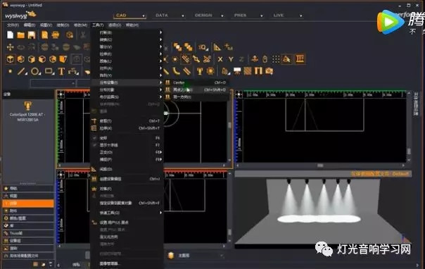
Task: Select the Line drawing tool
Action: pos(21,71)
